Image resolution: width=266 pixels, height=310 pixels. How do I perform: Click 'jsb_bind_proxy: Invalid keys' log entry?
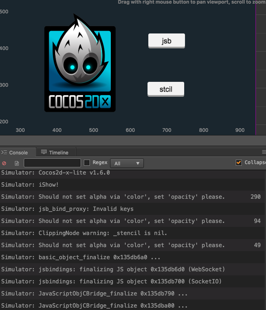pyautogui.click(x=133, y=209)
